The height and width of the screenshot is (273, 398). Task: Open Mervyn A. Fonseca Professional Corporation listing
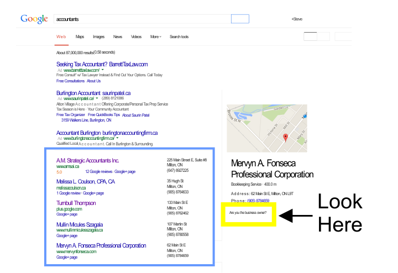101,245
